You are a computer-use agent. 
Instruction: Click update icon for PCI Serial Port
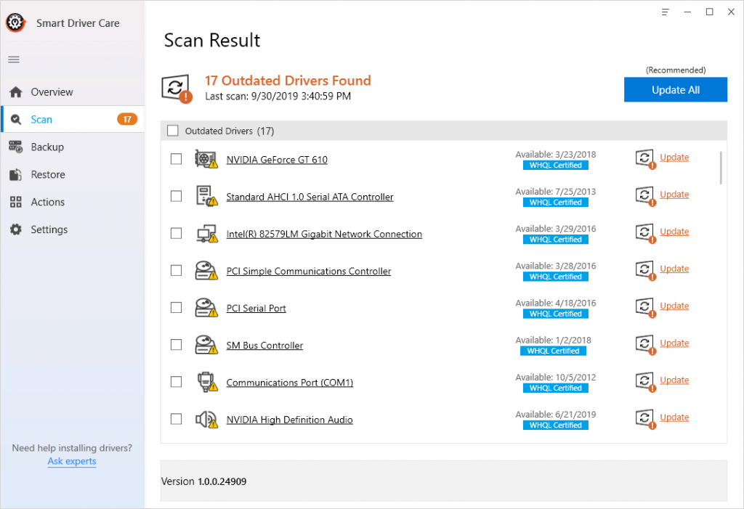645,307
